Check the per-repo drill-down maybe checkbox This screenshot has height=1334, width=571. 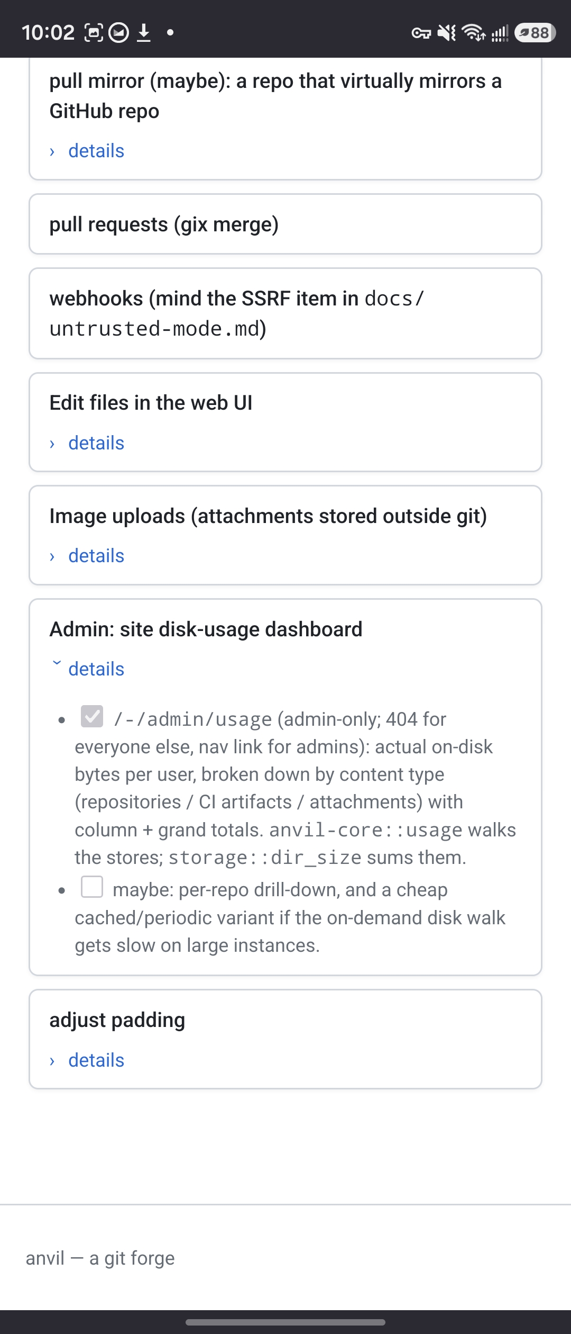pyautogui.click(x=92, y=887)
